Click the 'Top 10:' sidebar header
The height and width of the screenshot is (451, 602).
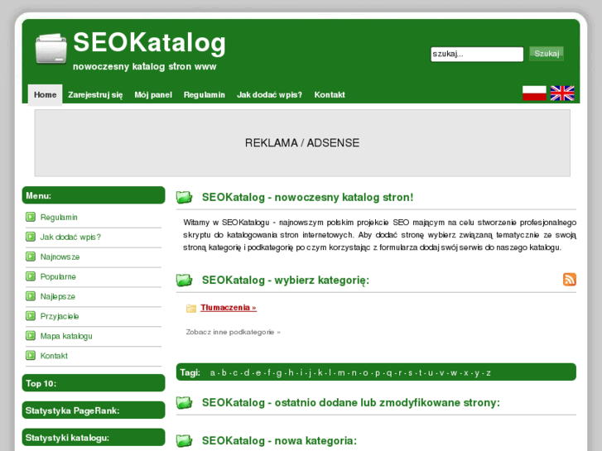(94, 383)
